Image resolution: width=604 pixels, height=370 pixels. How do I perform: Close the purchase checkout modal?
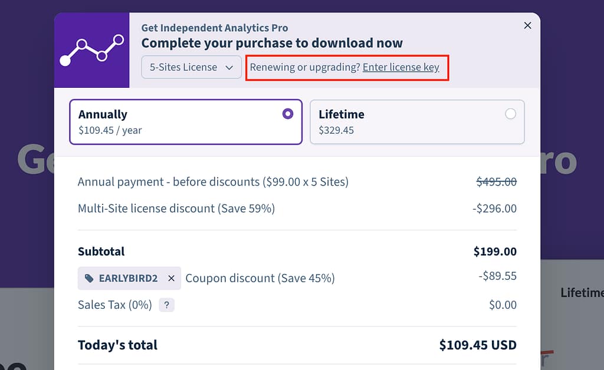coord(527,25)
